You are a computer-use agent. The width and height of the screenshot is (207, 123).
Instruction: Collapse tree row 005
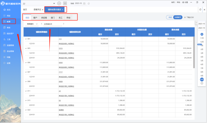tap(26, 48)
